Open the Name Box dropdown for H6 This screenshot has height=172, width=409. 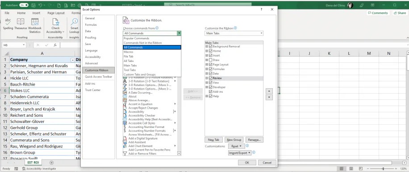[x=24, y=45]
